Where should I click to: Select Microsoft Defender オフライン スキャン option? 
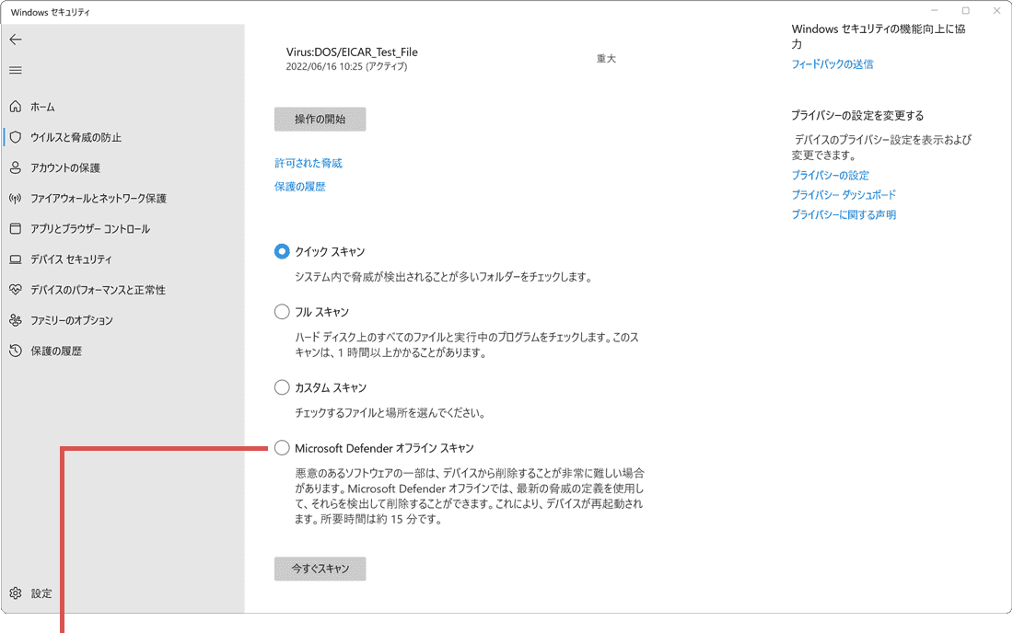(x=282, y=448)
